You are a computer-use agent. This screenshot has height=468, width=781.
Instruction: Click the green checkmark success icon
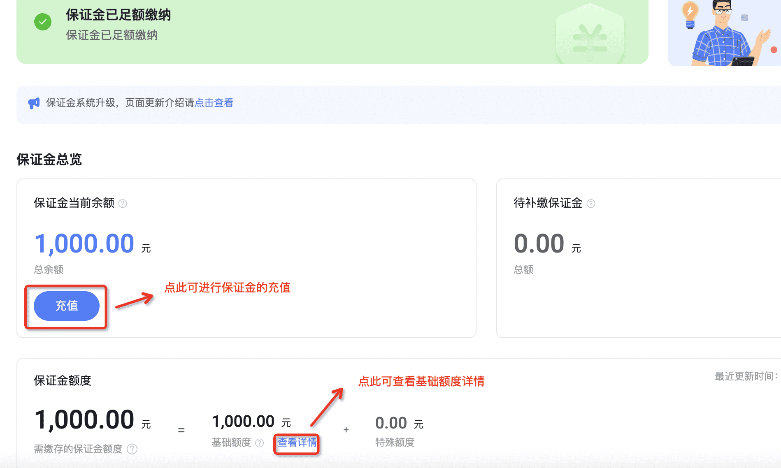[42, 22]
